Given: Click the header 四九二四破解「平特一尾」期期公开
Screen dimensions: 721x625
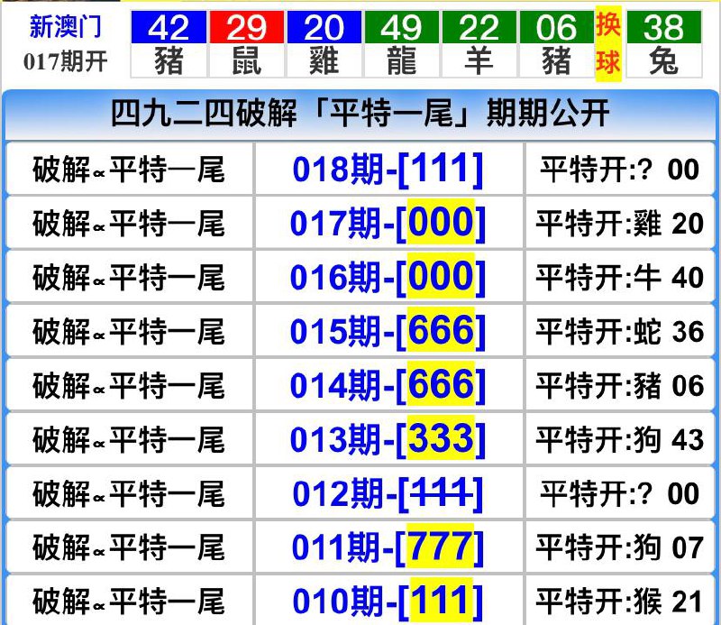Looking at the screenshot, I should point(360,114).
